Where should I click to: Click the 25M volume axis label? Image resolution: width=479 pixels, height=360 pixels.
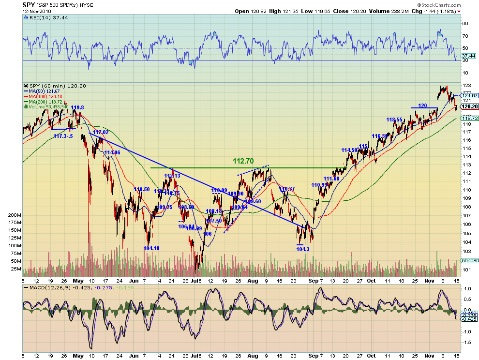[x=16, y=269]
